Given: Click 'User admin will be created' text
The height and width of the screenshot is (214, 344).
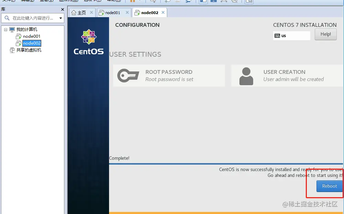Looking at the screenshot, I should [x=293, y=79].
